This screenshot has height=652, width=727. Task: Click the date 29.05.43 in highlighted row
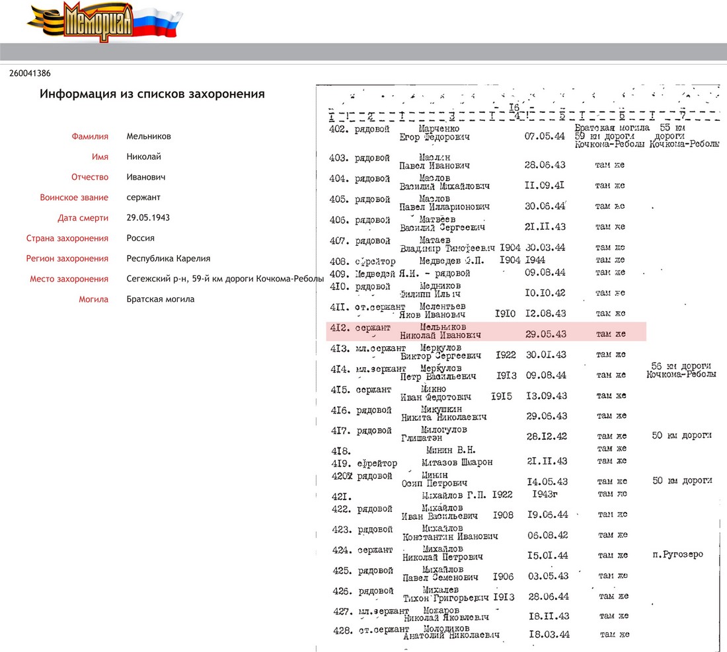(x=546, y=334)
